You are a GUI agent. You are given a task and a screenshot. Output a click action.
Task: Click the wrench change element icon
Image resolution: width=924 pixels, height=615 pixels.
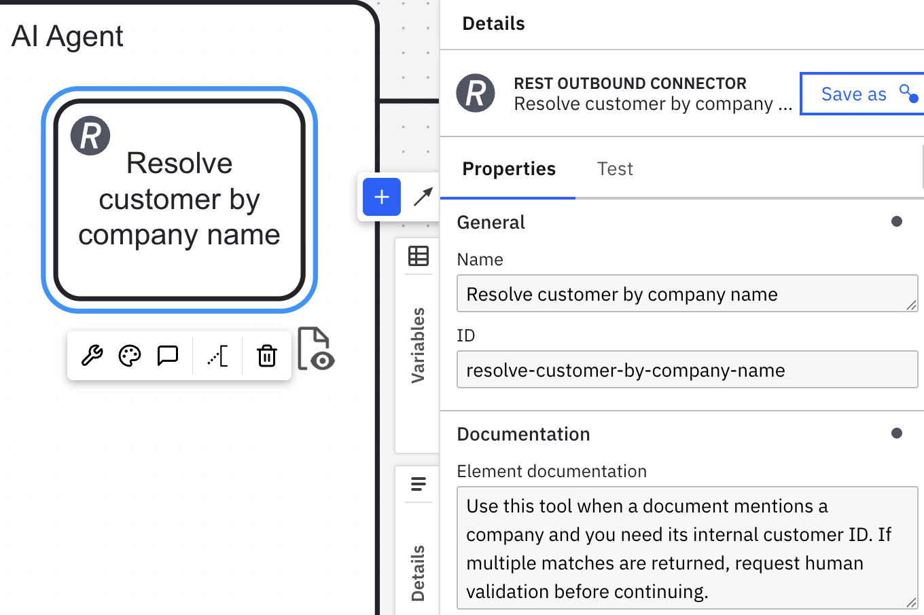[x=92, y=355]
